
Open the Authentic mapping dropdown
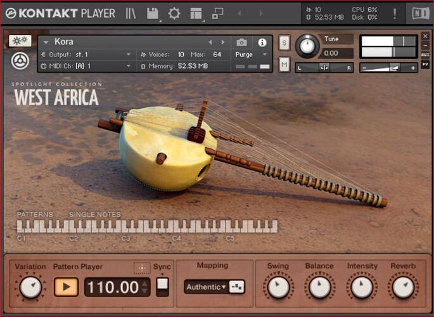(x=205, y=287)
